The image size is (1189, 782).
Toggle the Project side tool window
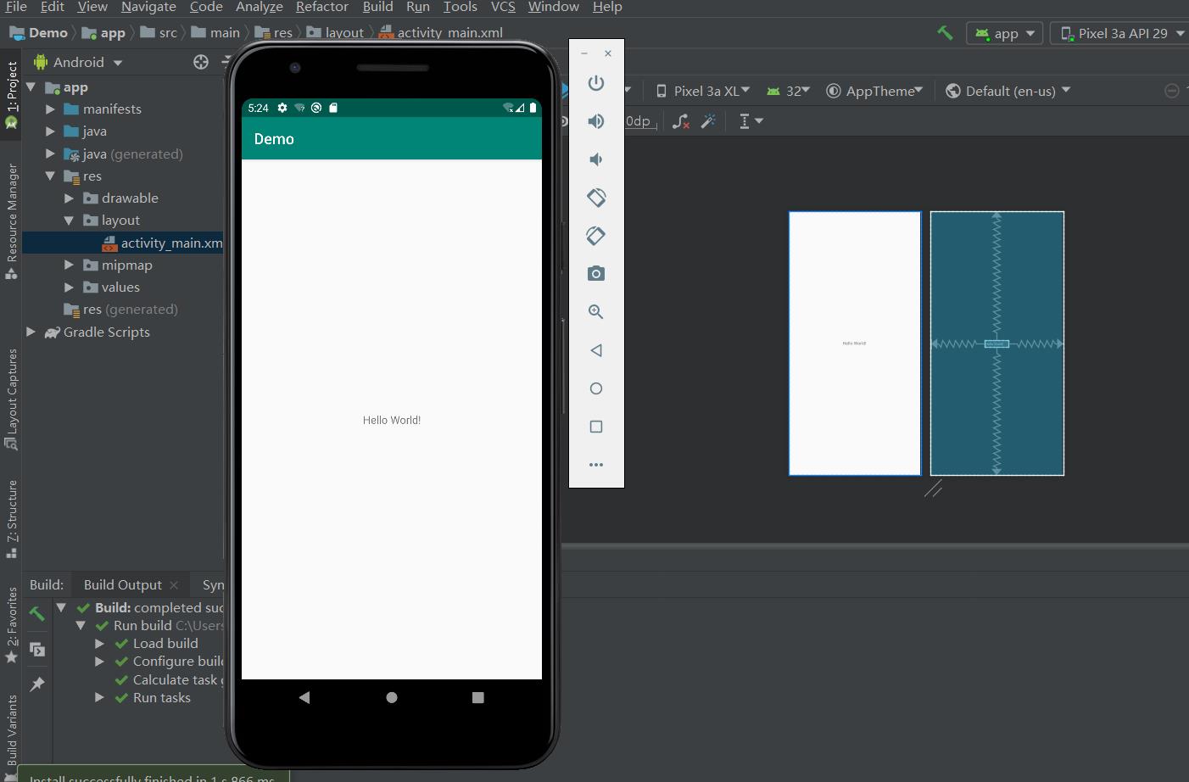click(11, 93)
